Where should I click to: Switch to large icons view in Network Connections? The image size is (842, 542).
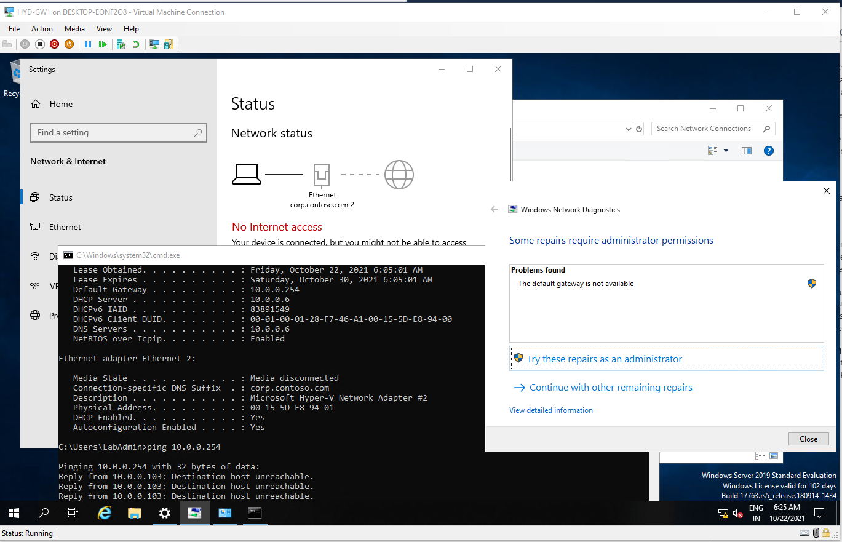click(774, 456)
